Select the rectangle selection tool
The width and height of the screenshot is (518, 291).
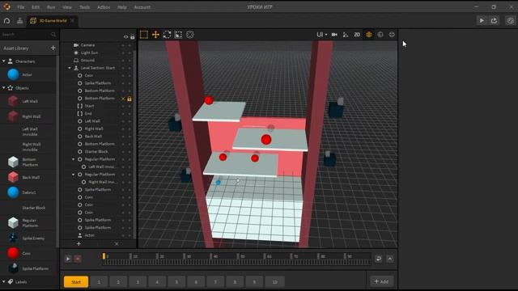coord(144,35)
